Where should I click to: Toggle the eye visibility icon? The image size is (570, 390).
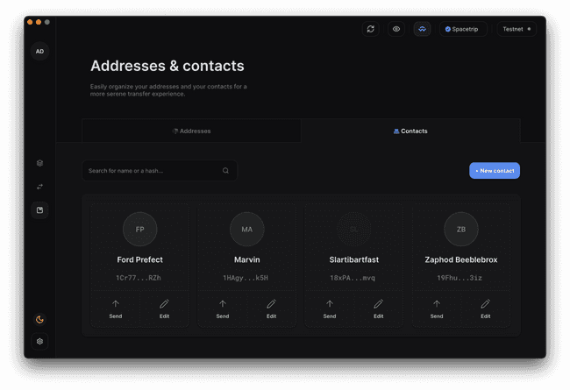[x=396, y=29]
